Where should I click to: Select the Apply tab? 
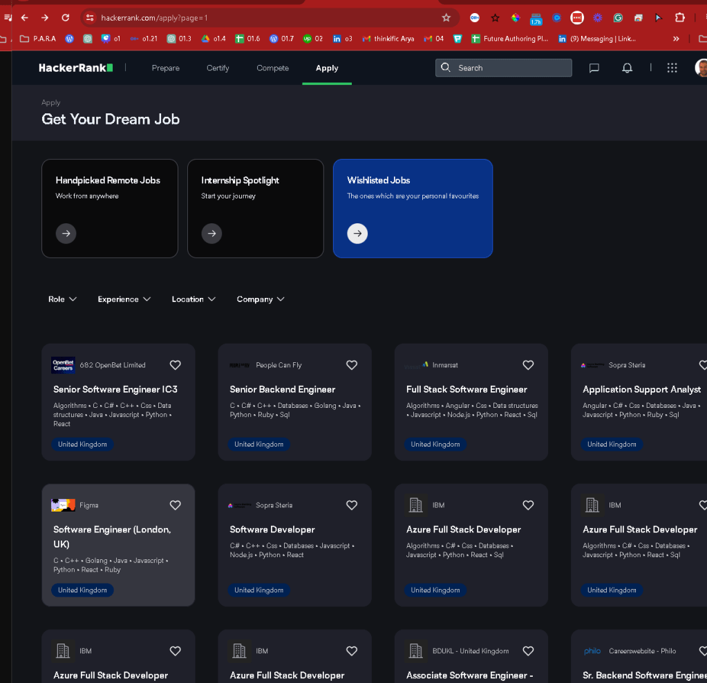tap(327, 68)
